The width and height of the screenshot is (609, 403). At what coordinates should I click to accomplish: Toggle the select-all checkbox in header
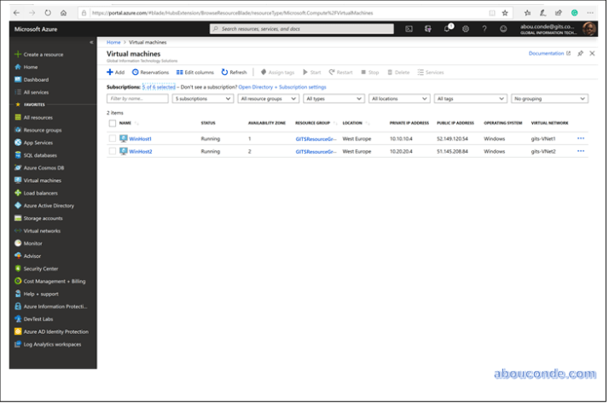click(x=113, y=124)
